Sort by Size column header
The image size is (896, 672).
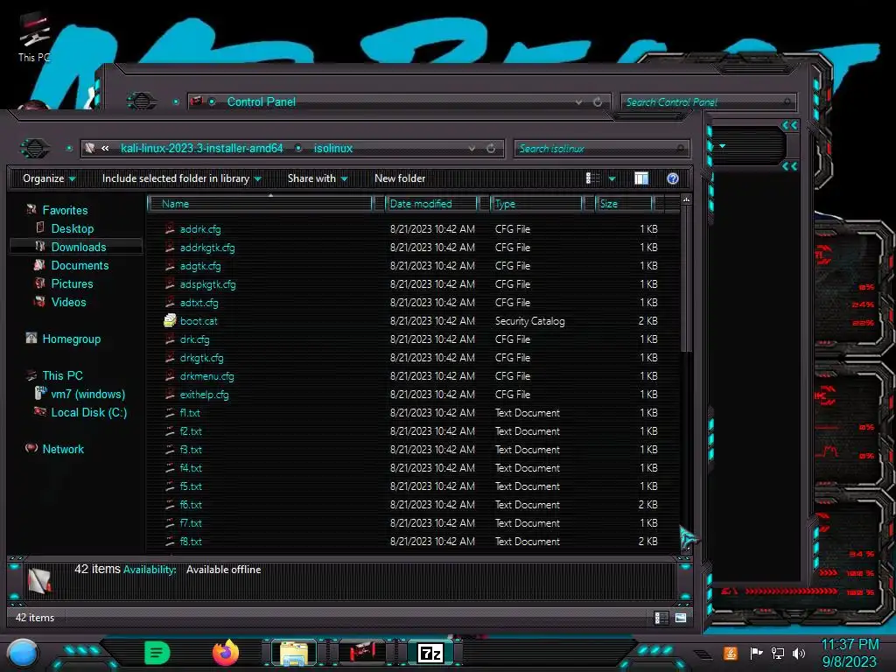tap(624, 204)
